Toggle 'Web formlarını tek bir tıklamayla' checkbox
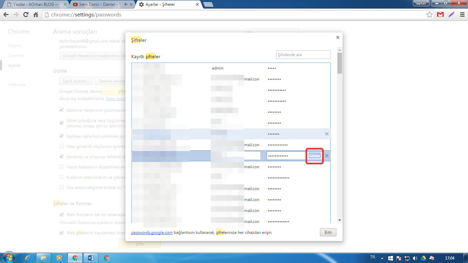The width and height of the screenshot is (468, 263). pyautogui.click(x=62, y=214)
